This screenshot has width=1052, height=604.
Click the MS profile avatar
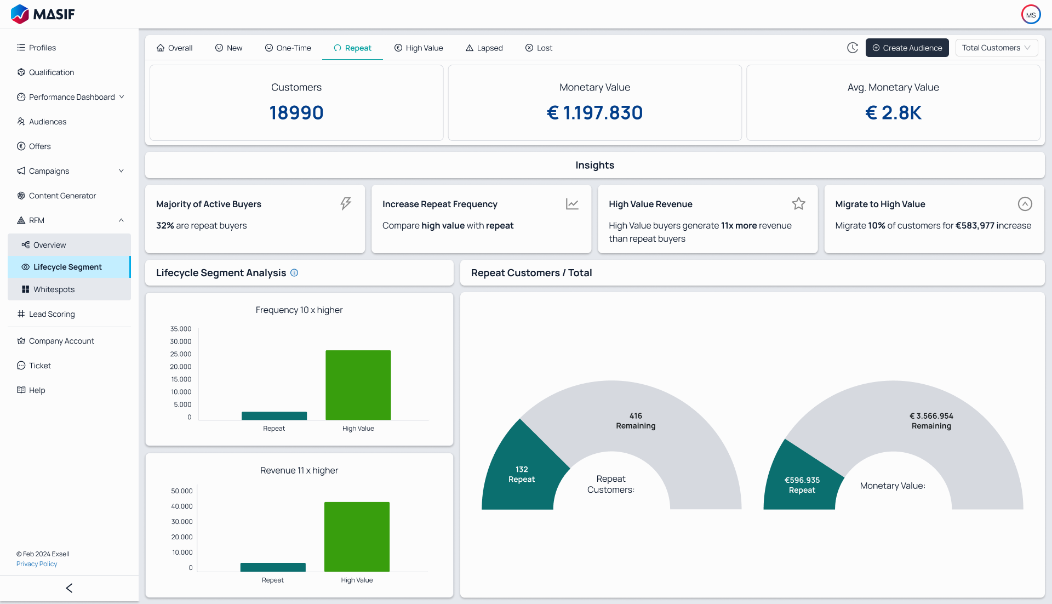(1031, 14)
